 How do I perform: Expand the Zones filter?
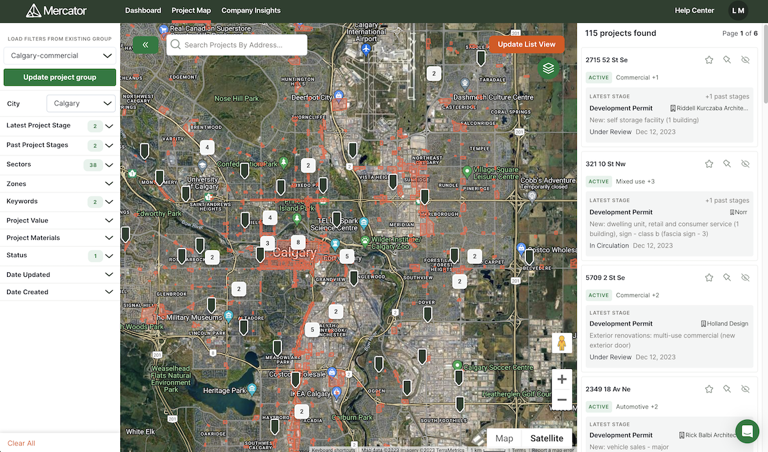point(60,183)
